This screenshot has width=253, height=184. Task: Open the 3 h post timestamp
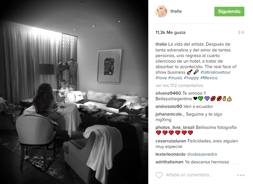tap(241, 33)
